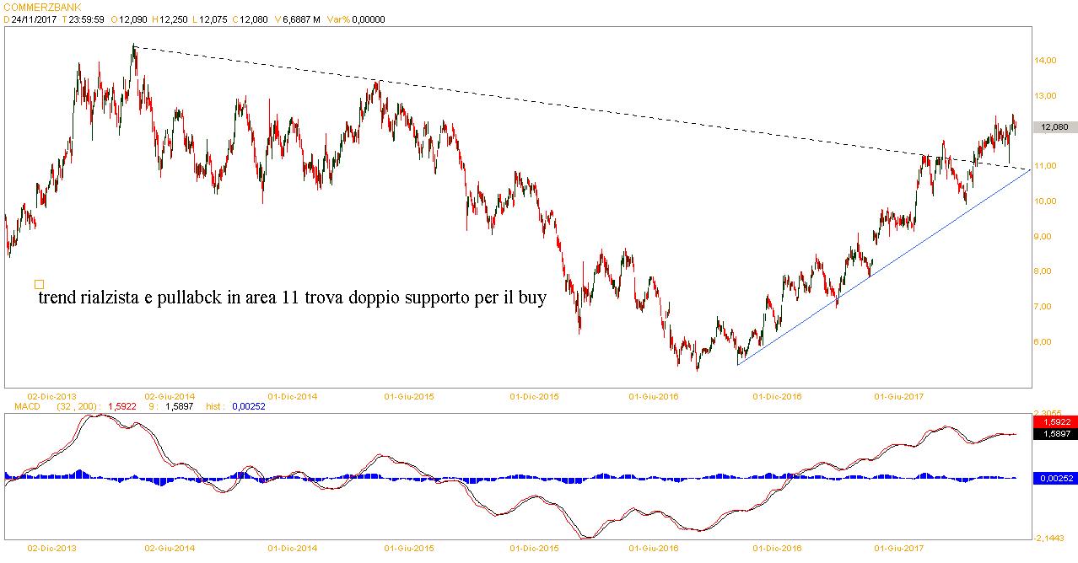This screenshot has width=1078, height=563.
Task: Click 02-Giu-2014 on the MACD panel bottom axis
Action: [170, 548]
